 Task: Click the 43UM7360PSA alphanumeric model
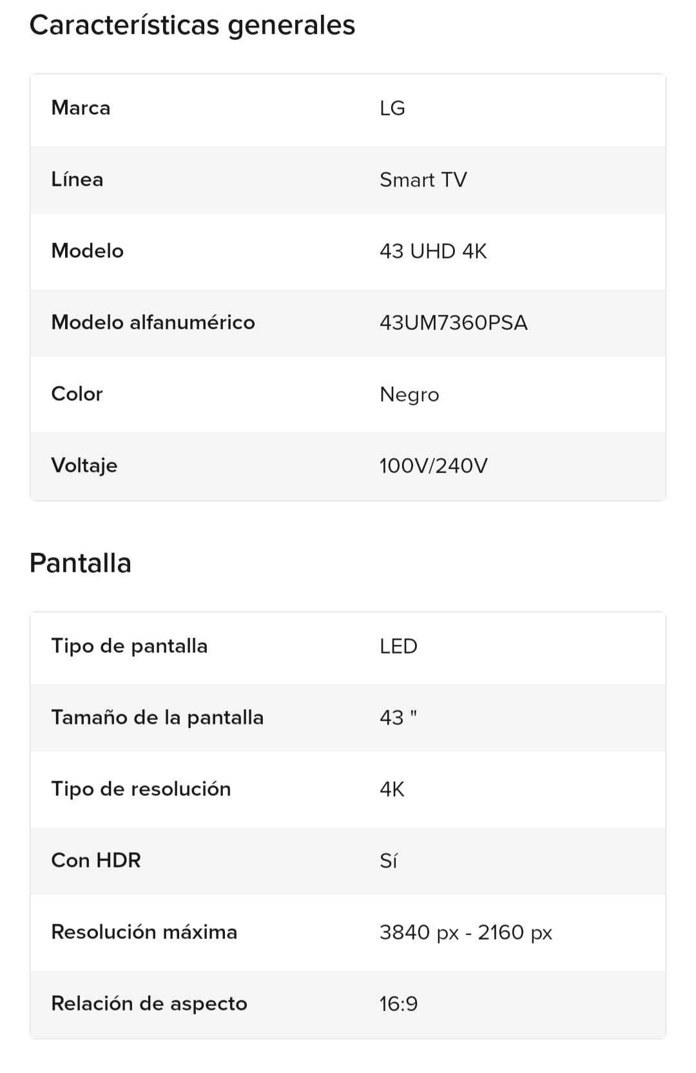click(454, 323)
